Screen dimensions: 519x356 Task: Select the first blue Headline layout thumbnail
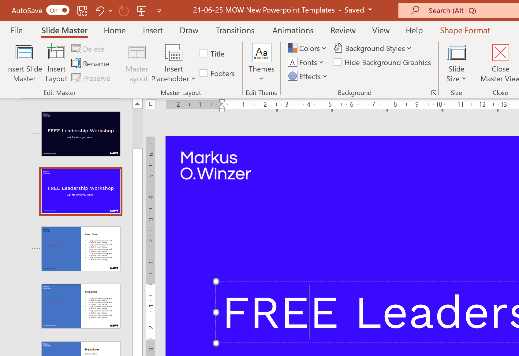tap(81, 249)
